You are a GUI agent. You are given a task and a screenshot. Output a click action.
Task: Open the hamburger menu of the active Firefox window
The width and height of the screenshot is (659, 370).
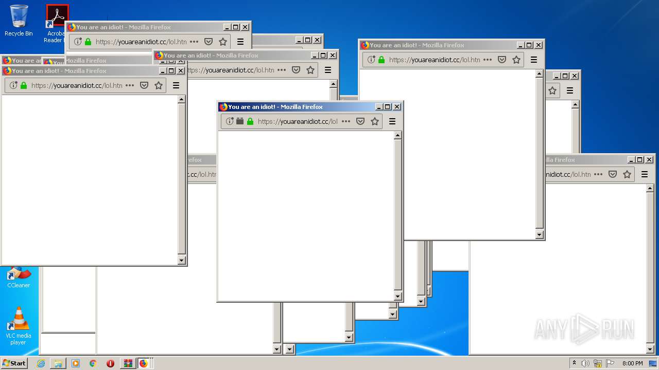(392, 121)
